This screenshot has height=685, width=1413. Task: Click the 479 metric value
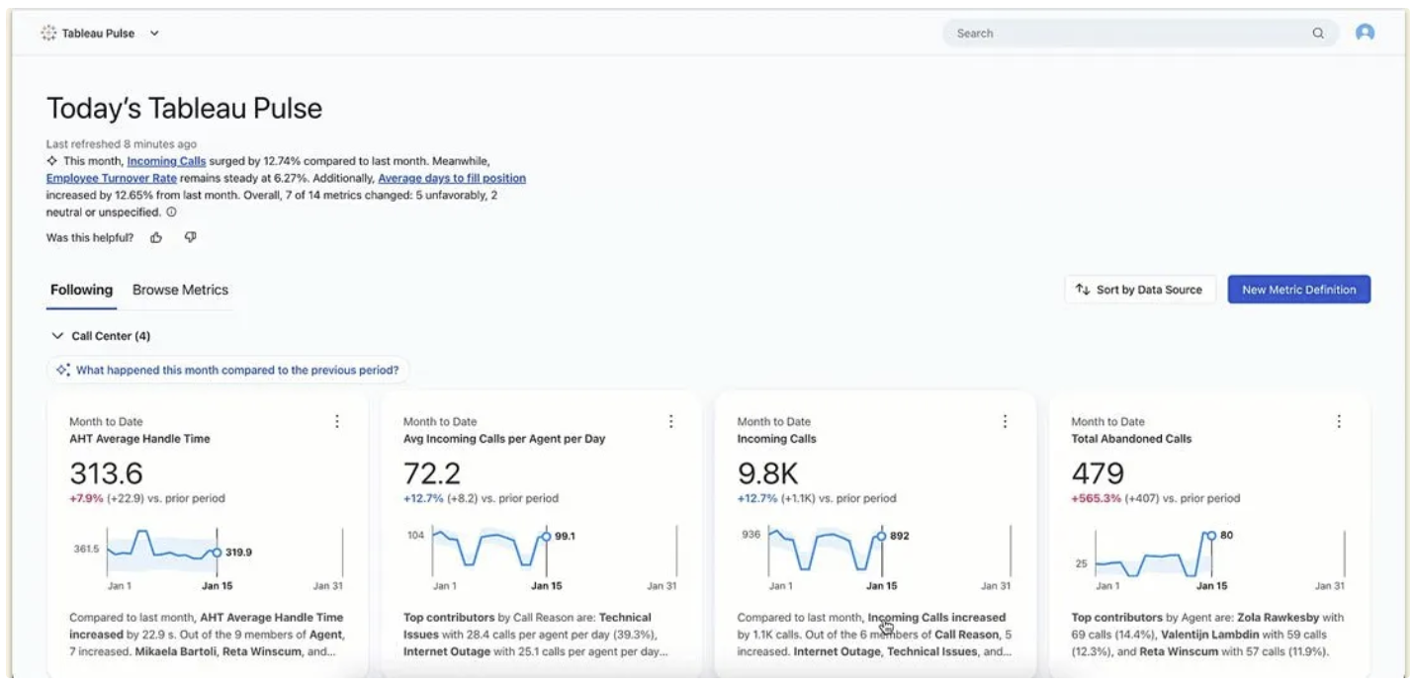pos(1098,472)
